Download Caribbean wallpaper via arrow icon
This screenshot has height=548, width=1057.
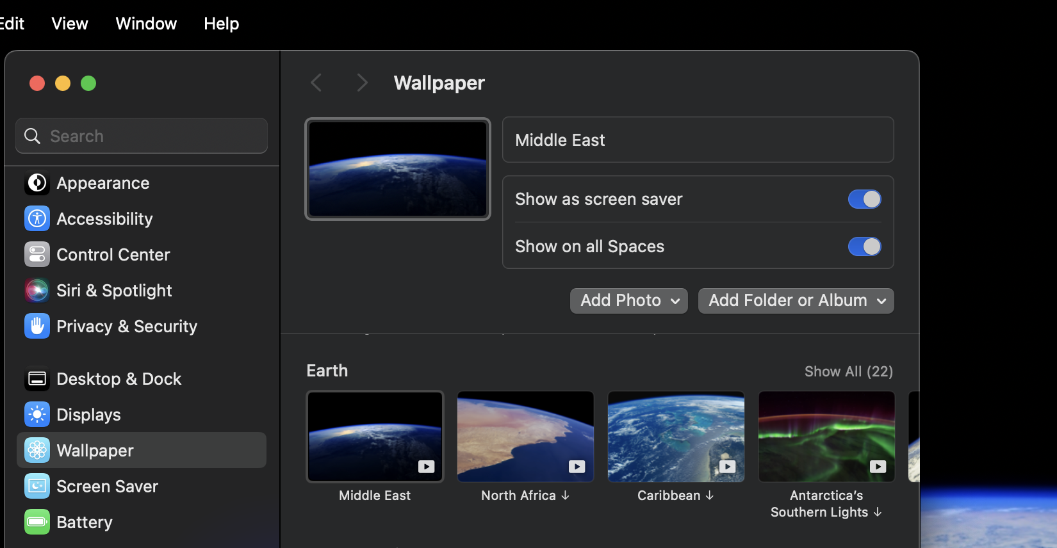click(x=710, y=496)
